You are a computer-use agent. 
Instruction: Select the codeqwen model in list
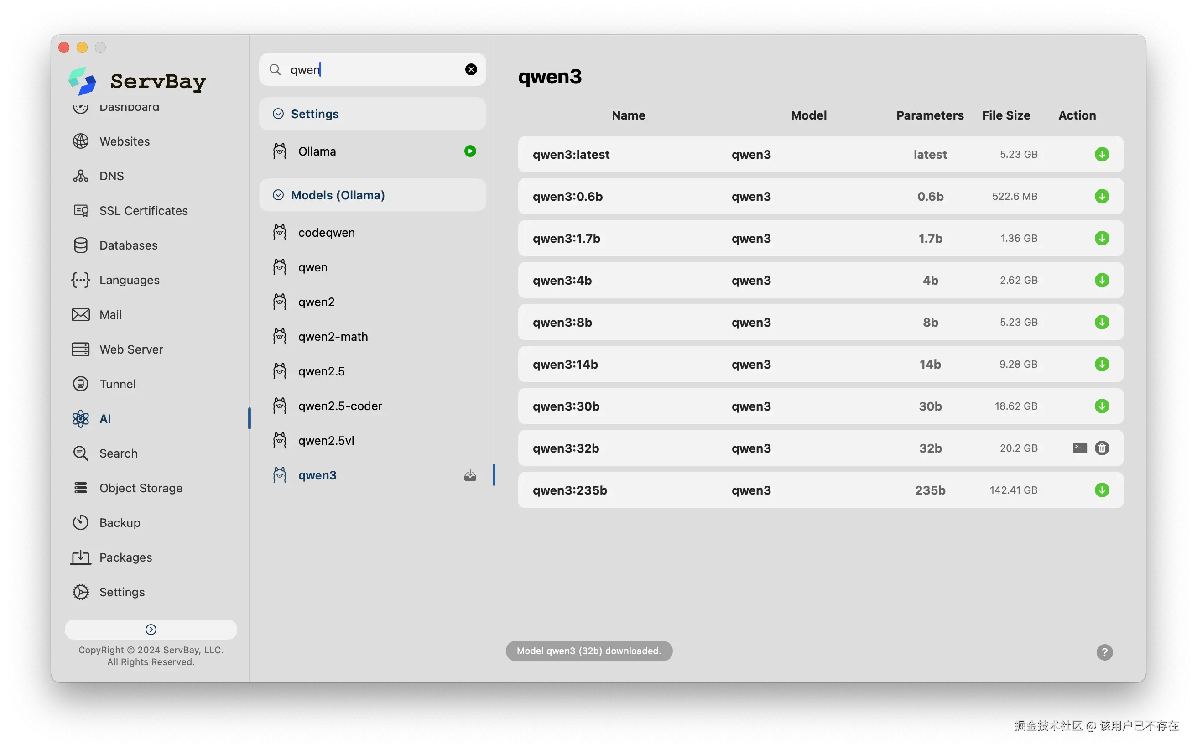(326, 233)
